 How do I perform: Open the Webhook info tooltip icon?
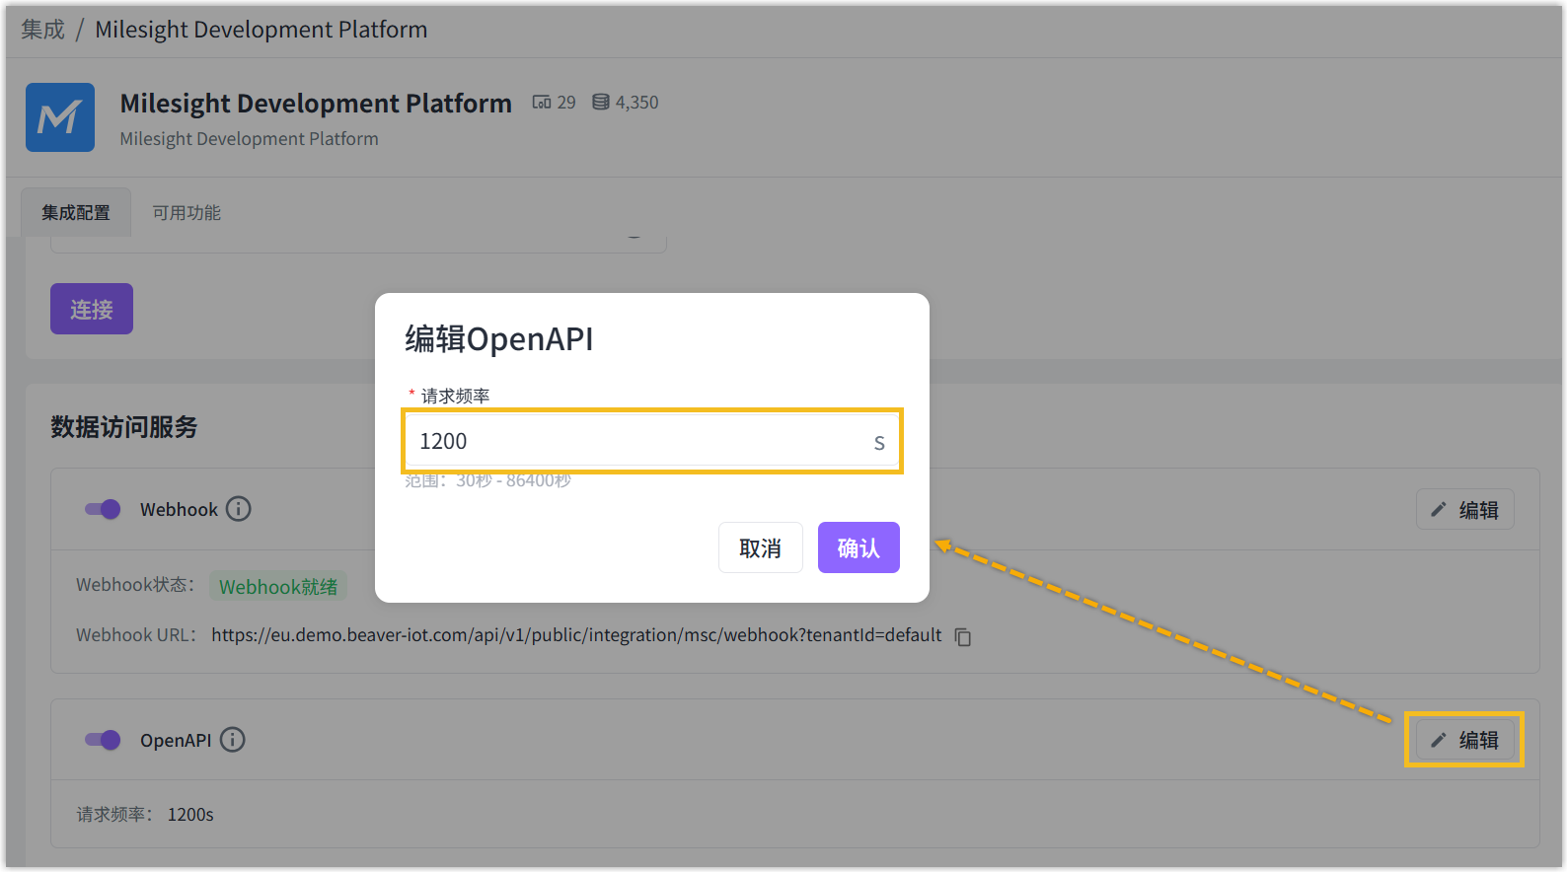pyautogui.click(x=239, y=509)
